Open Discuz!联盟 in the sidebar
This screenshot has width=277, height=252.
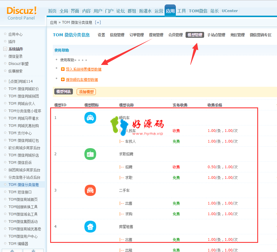pyautogui.click(x=19, y=64)
